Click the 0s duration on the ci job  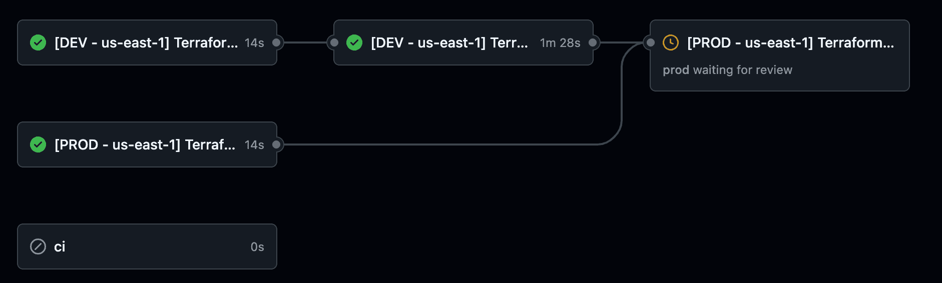coord(257,247)
